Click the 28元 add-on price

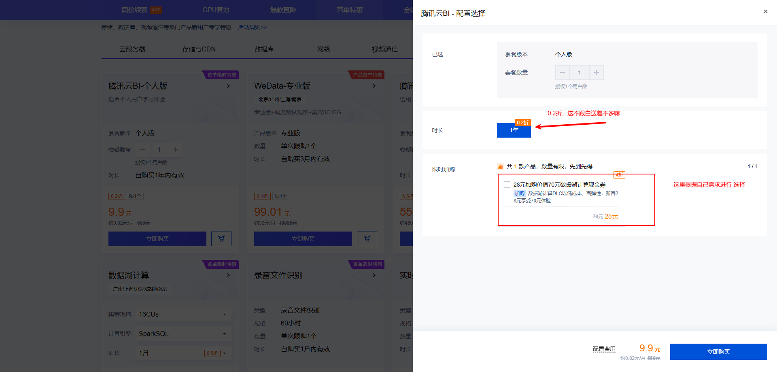point(611,217)
